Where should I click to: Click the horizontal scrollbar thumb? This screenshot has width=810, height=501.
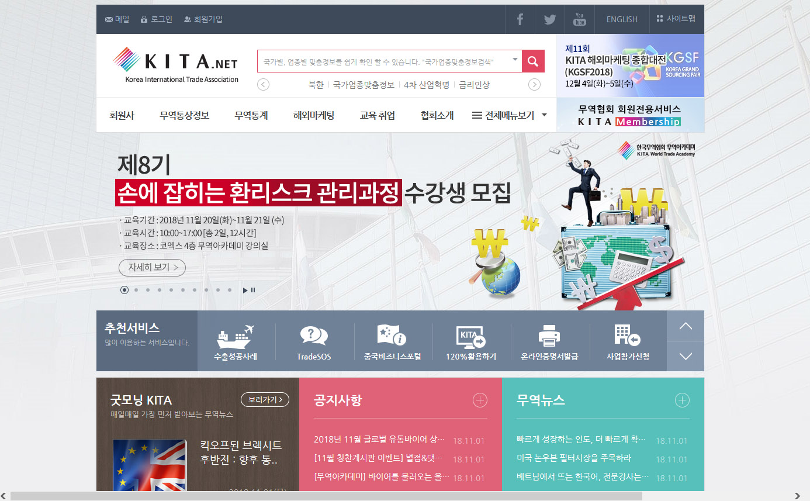[326, 496]
